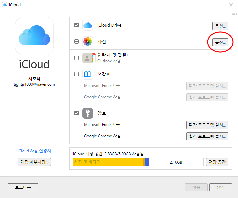238x198 pixels.
Task: Click the yellow 사진 및 비디오 storage bar
Action: (x=108, y=162)
